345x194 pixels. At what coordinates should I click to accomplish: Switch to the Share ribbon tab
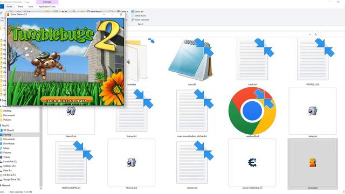tap(20, 6)
